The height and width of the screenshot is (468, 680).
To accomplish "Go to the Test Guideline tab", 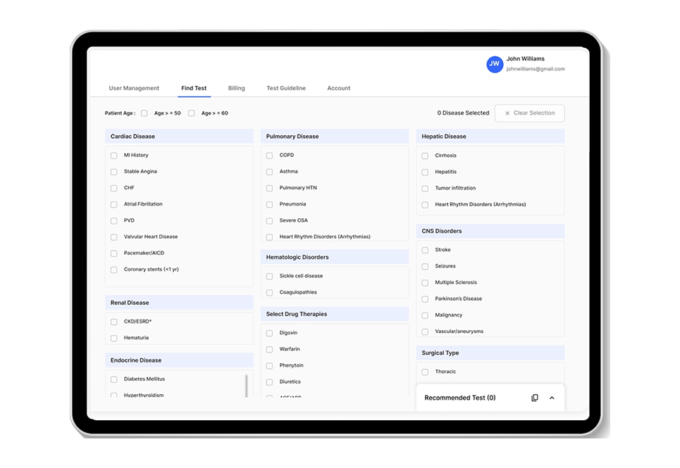I will coord(286,89).
